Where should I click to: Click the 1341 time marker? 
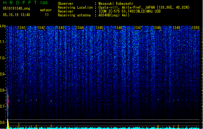[22, 28]
